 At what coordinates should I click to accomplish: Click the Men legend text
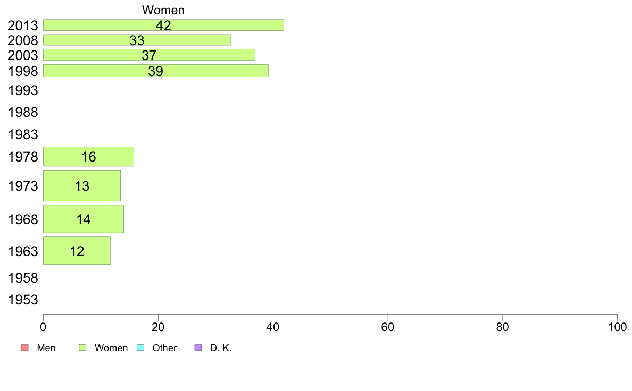pos(46,348)
